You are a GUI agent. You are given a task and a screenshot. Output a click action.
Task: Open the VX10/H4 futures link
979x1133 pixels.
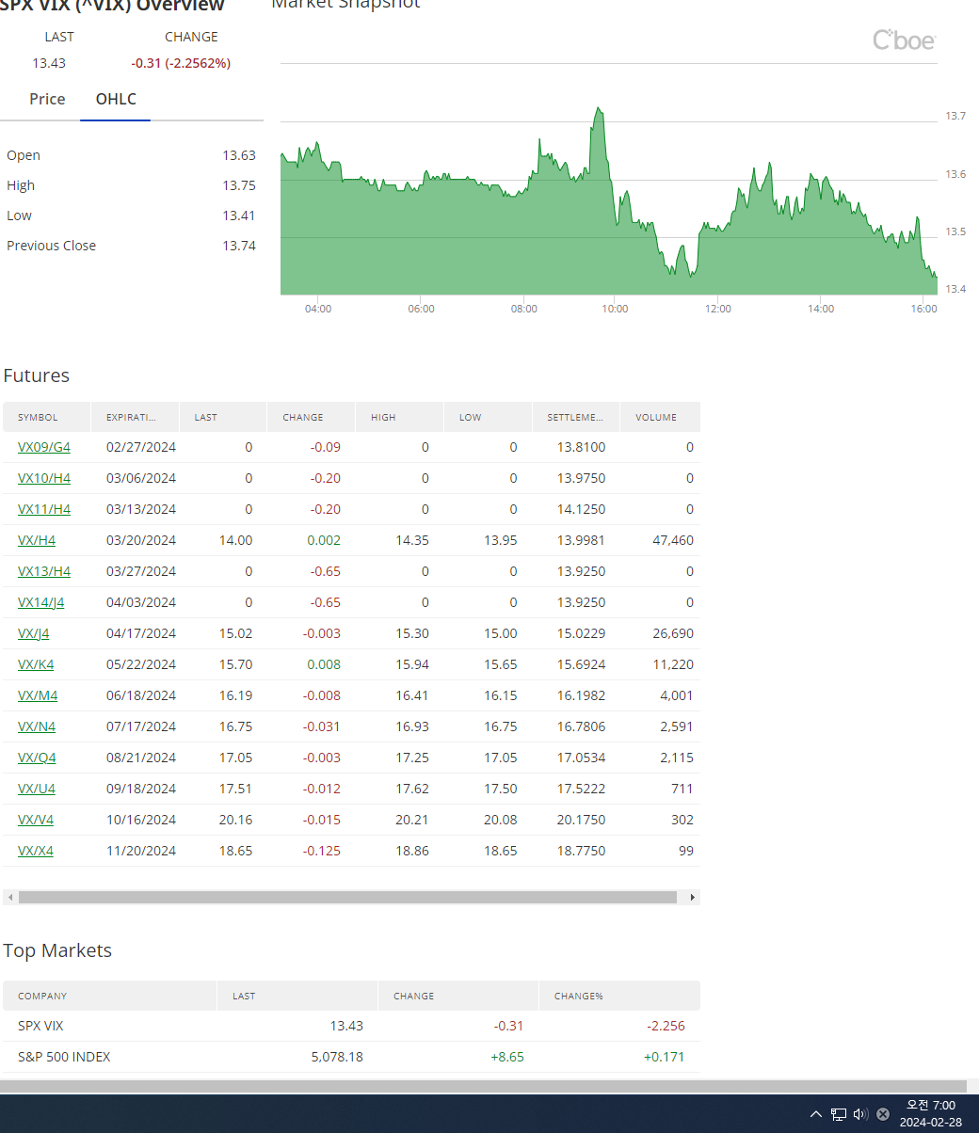(x=44, y=478)
